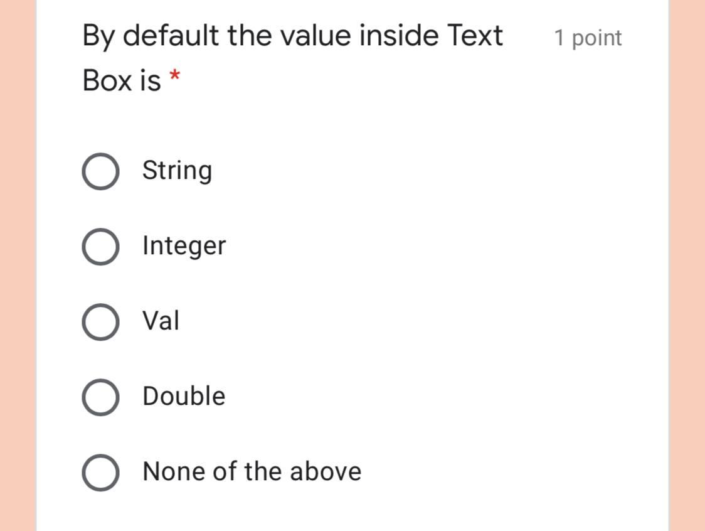Click the 1 point score label
The height and width of the screenshot is (531, 705).
point(588,38)
